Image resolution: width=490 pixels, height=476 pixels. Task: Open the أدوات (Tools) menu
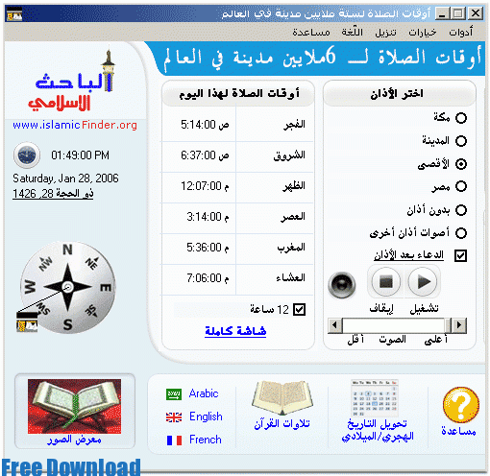460,32
